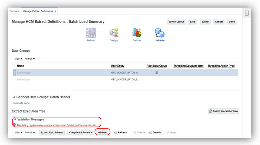The image size is (260, 145).
Task: Open the Define step icon
Action: 91,33
